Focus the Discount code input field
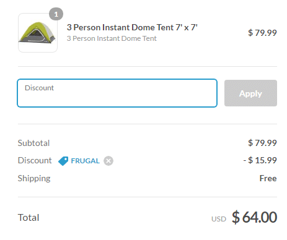The image size is (287, 240). [117, 93]
